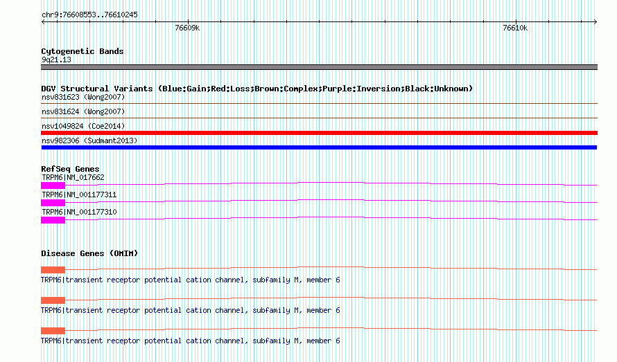Click the red nsv1049824 loss variant bar
The image size is (617, 362).
click(319, 133)
